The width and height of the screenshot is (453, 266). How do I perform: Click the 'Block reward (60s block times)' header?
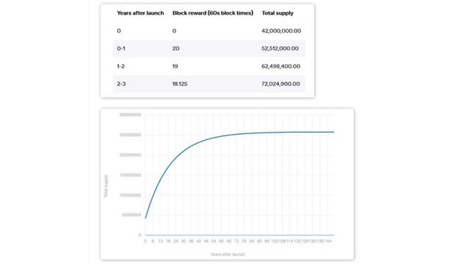213,13
